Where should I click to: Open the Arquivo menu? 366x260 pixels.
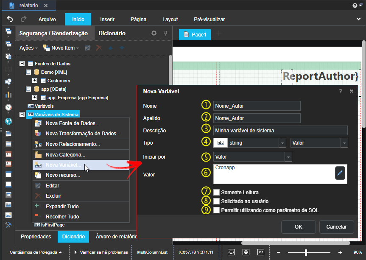pyautogui.click(x=47, y=20)
